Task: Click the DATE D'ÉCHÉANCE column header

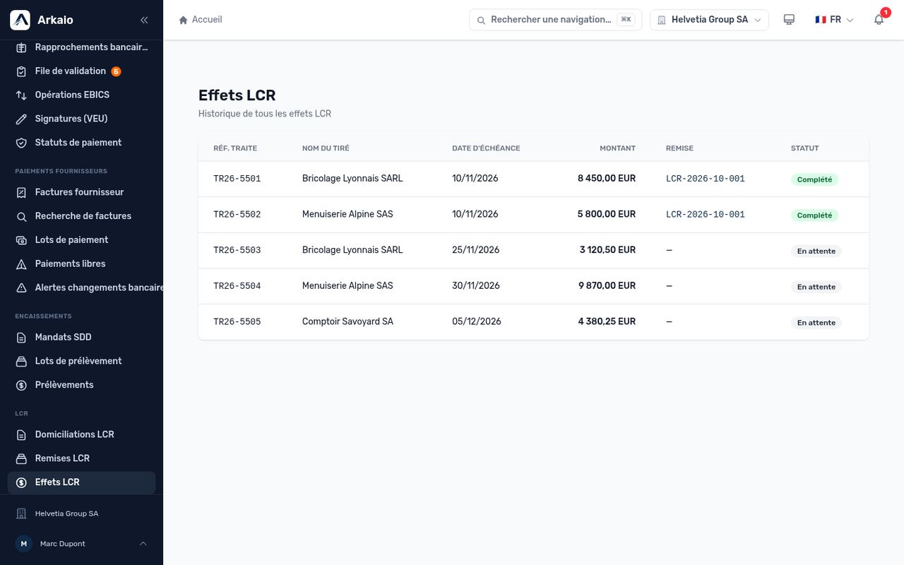Action: click(486, 148)
